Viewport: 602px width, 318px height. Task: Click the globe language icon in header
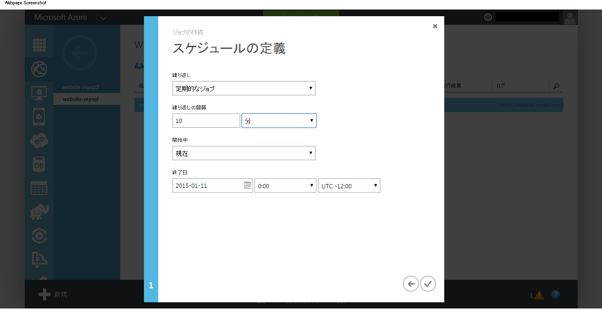(488, 17)
